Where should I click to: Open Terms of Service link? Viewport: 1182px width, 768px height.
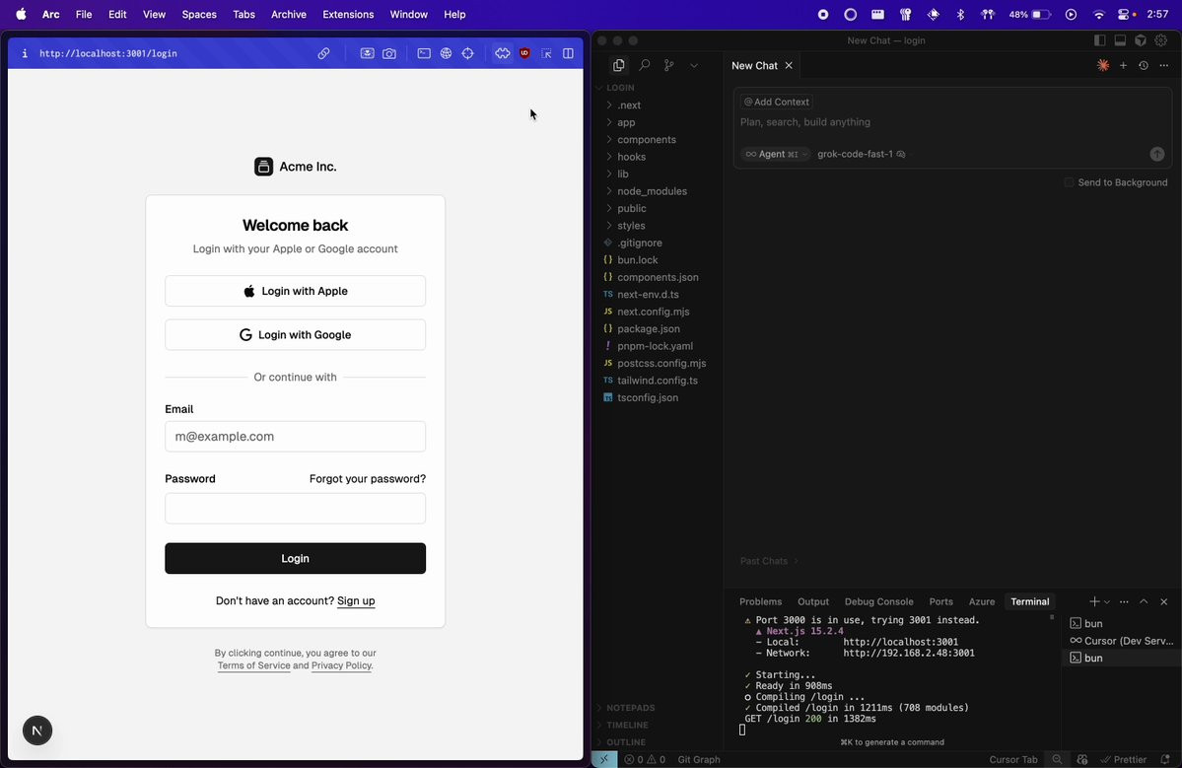tap(254, 665)
